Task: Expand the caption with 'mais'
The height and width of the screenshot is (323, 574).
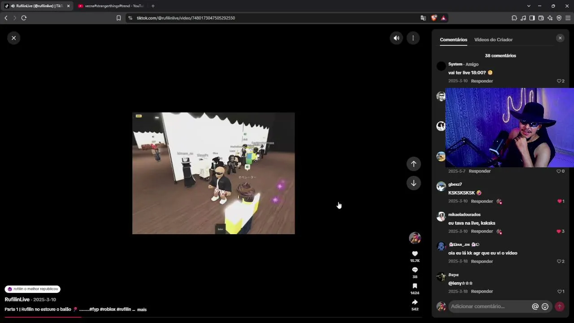Action: (x=142, y=310)
